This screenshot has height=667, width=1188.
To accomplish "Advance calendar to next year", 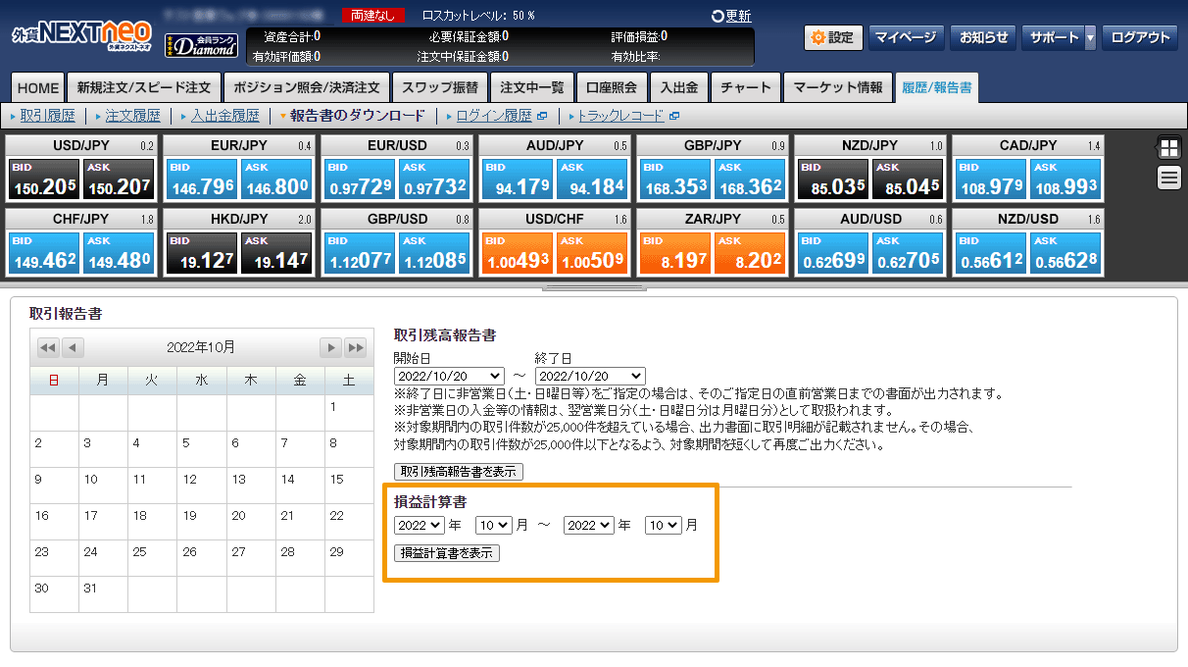I will pyautogui.click(x=357, y=348).
